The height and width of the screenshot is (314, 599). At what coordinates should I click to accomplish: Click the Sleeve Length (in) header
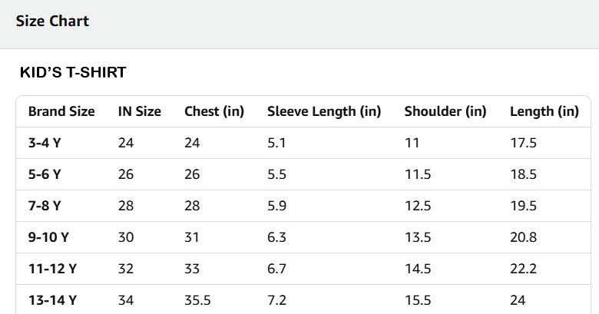pos(324,111)
